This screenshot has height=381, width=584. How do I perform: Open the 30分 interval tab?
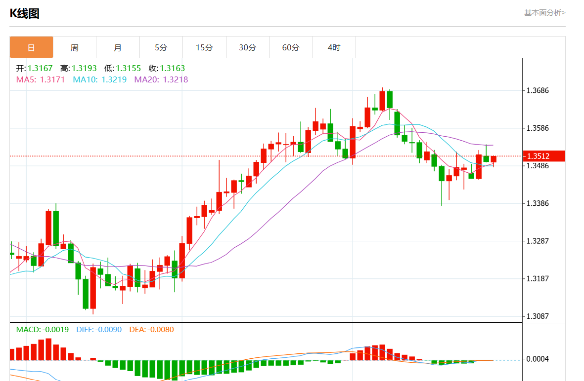248,47
